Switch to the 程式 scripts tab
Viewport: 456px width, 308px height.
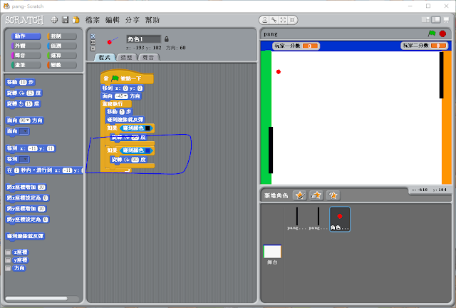(105, 57)
